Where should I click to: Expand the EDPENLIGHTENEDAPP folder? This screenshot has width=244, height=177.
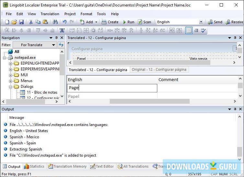coord(10,64)
